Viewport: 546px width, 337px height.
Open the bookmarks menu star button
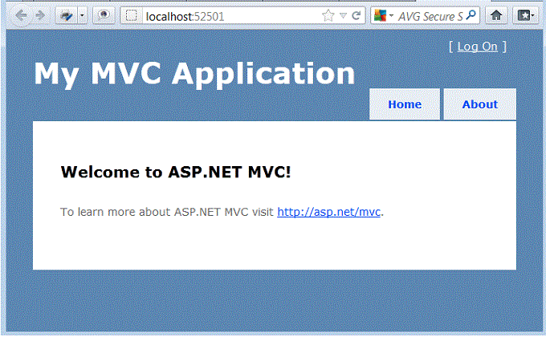526,16
